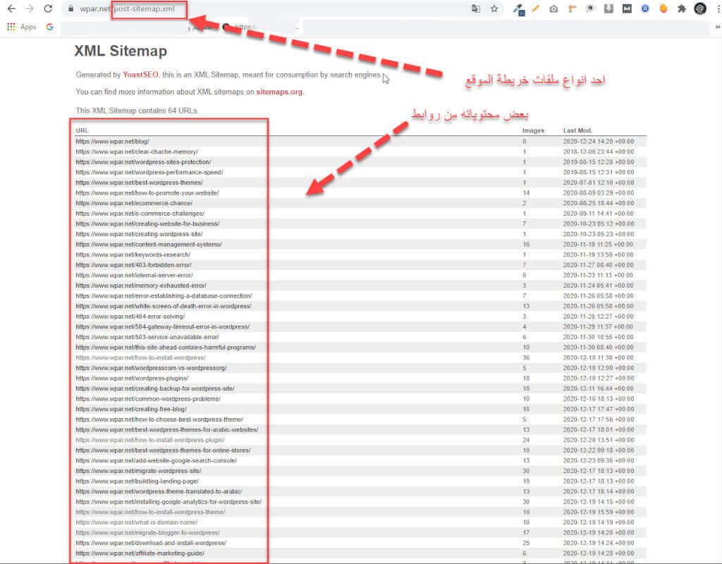Open the creating-wordpress-site link
Screen dimensions: 722x564
[x=139, y=234]
